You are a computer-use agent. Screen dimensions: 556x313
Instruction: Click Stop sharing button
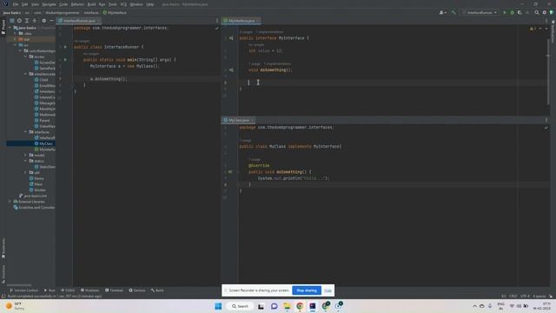(x=307, y=290)
